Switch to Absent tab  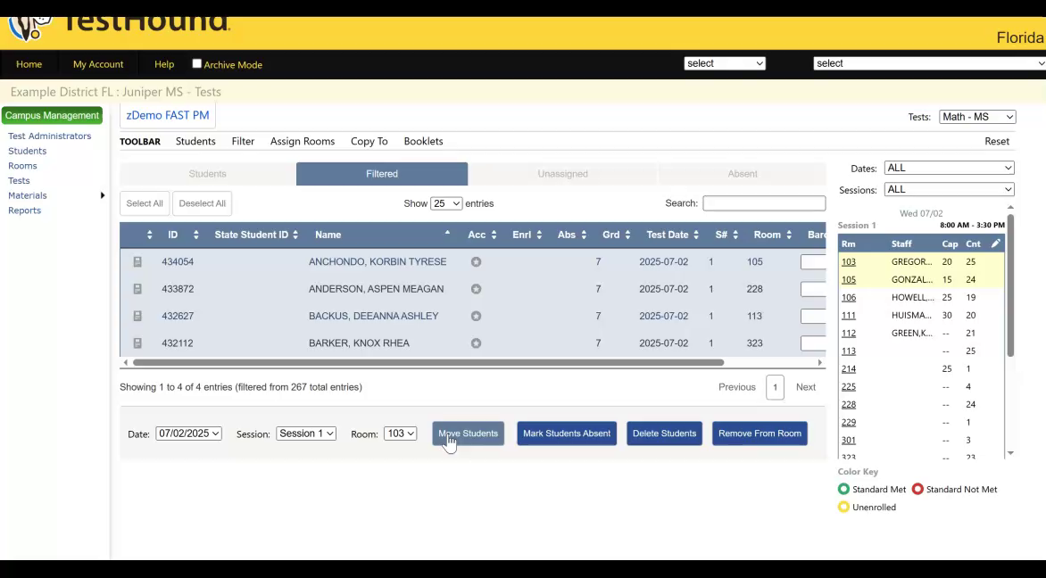[x=743, y=174]
